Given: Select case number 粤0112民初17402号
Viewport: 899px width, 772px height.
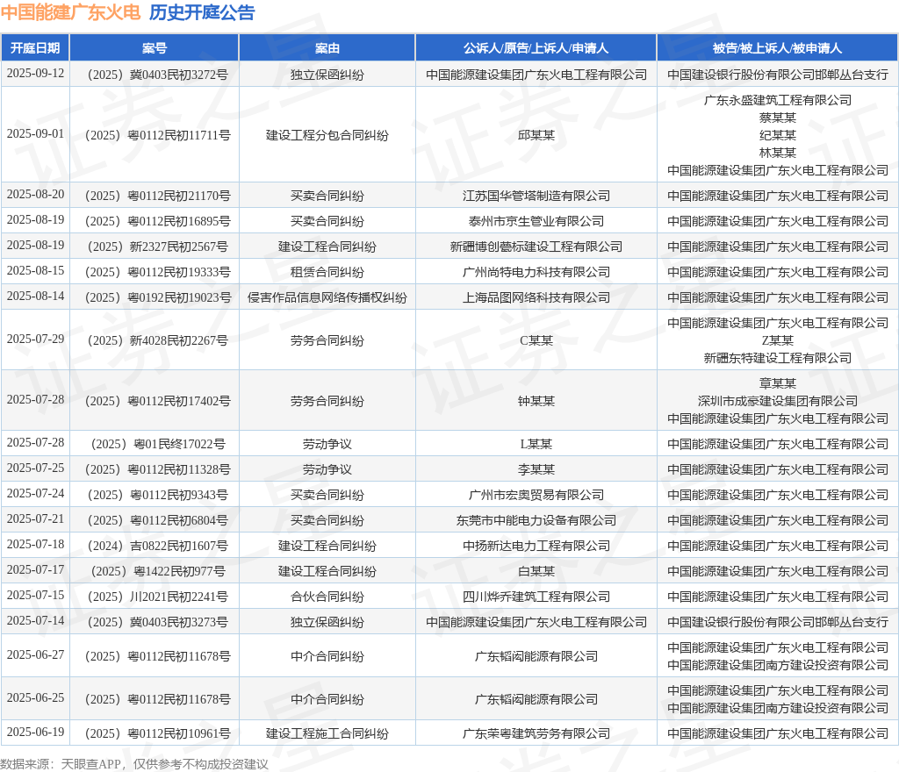Looking at the screenshot, I should [x=157, y=402].
